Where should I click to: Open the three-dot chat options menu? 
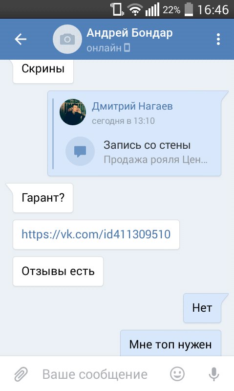coord(218,39)
